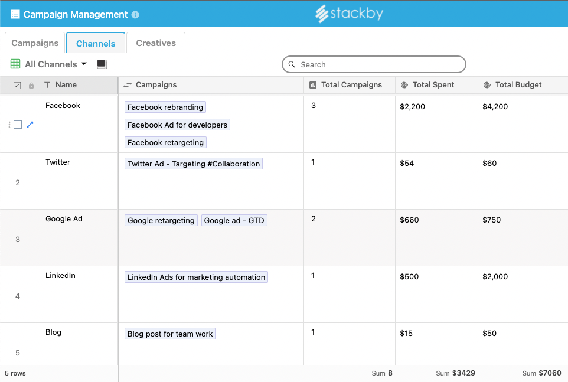The image size is (568, 382).
Task: Click the drag handle on Facebook row
Action: [x=9, y=125]
